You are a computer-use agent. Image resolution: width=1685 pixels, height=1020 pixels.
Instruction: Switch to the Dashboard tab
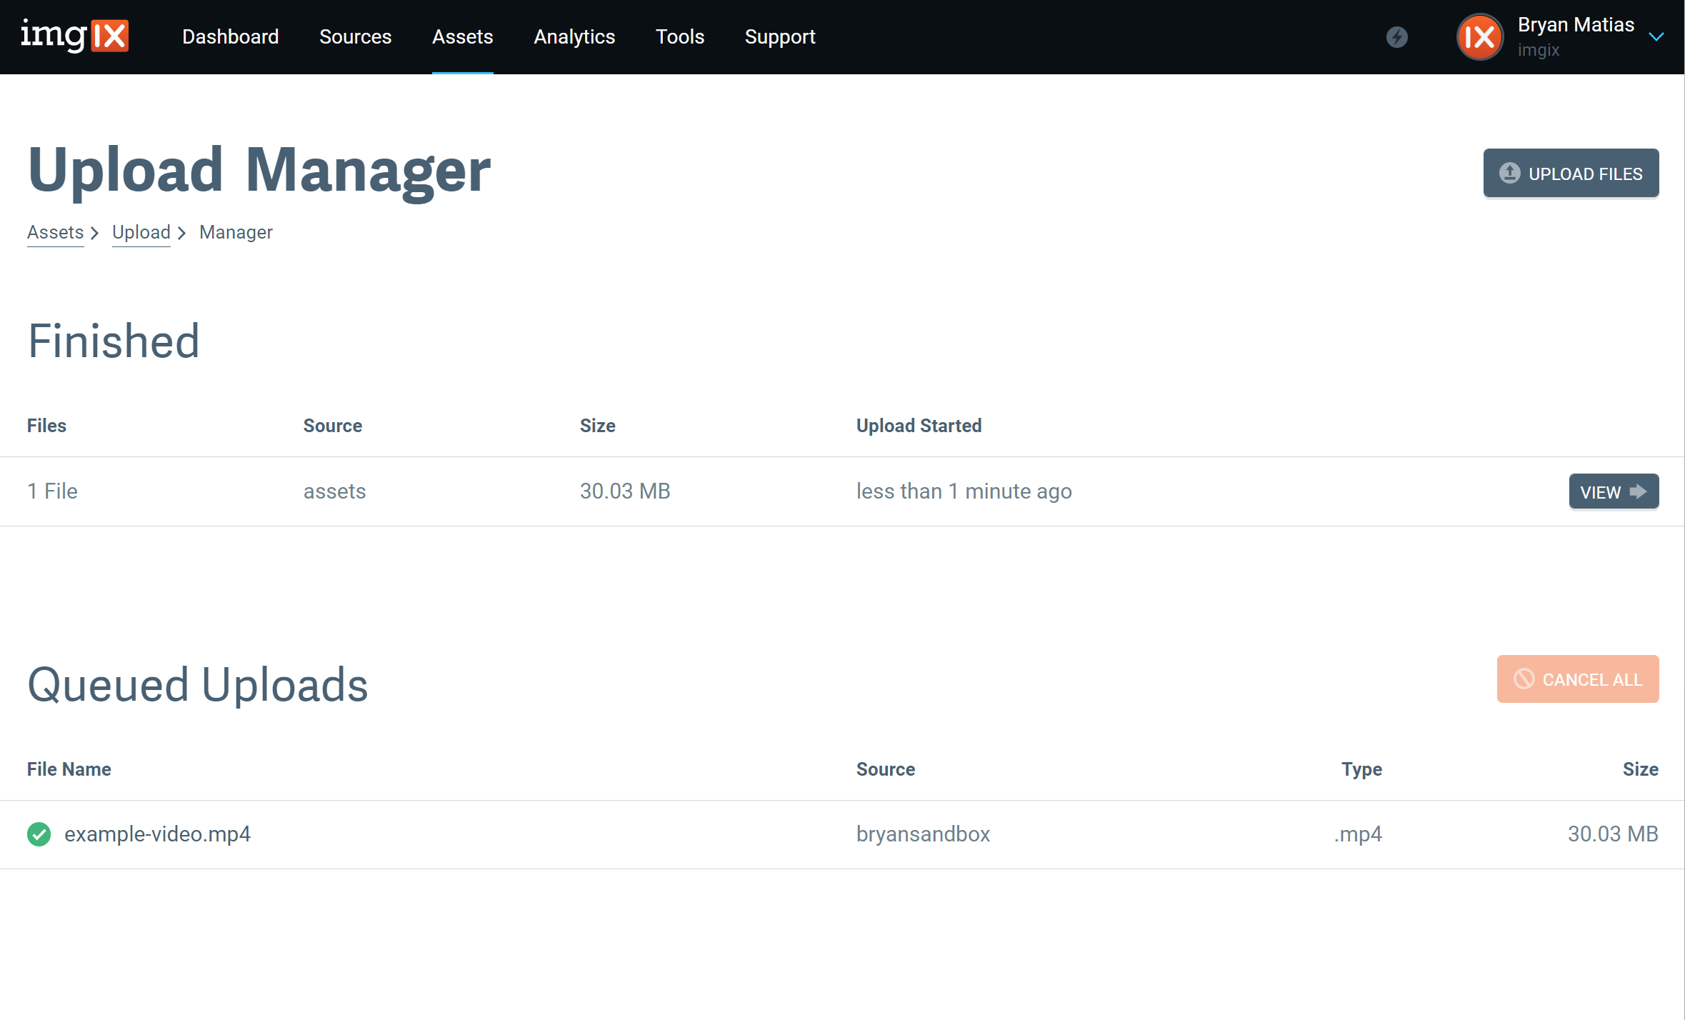click(x=230, y=36)
